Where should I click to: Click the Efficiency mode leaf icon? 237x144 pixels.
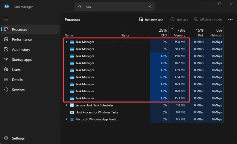(196, 20)
